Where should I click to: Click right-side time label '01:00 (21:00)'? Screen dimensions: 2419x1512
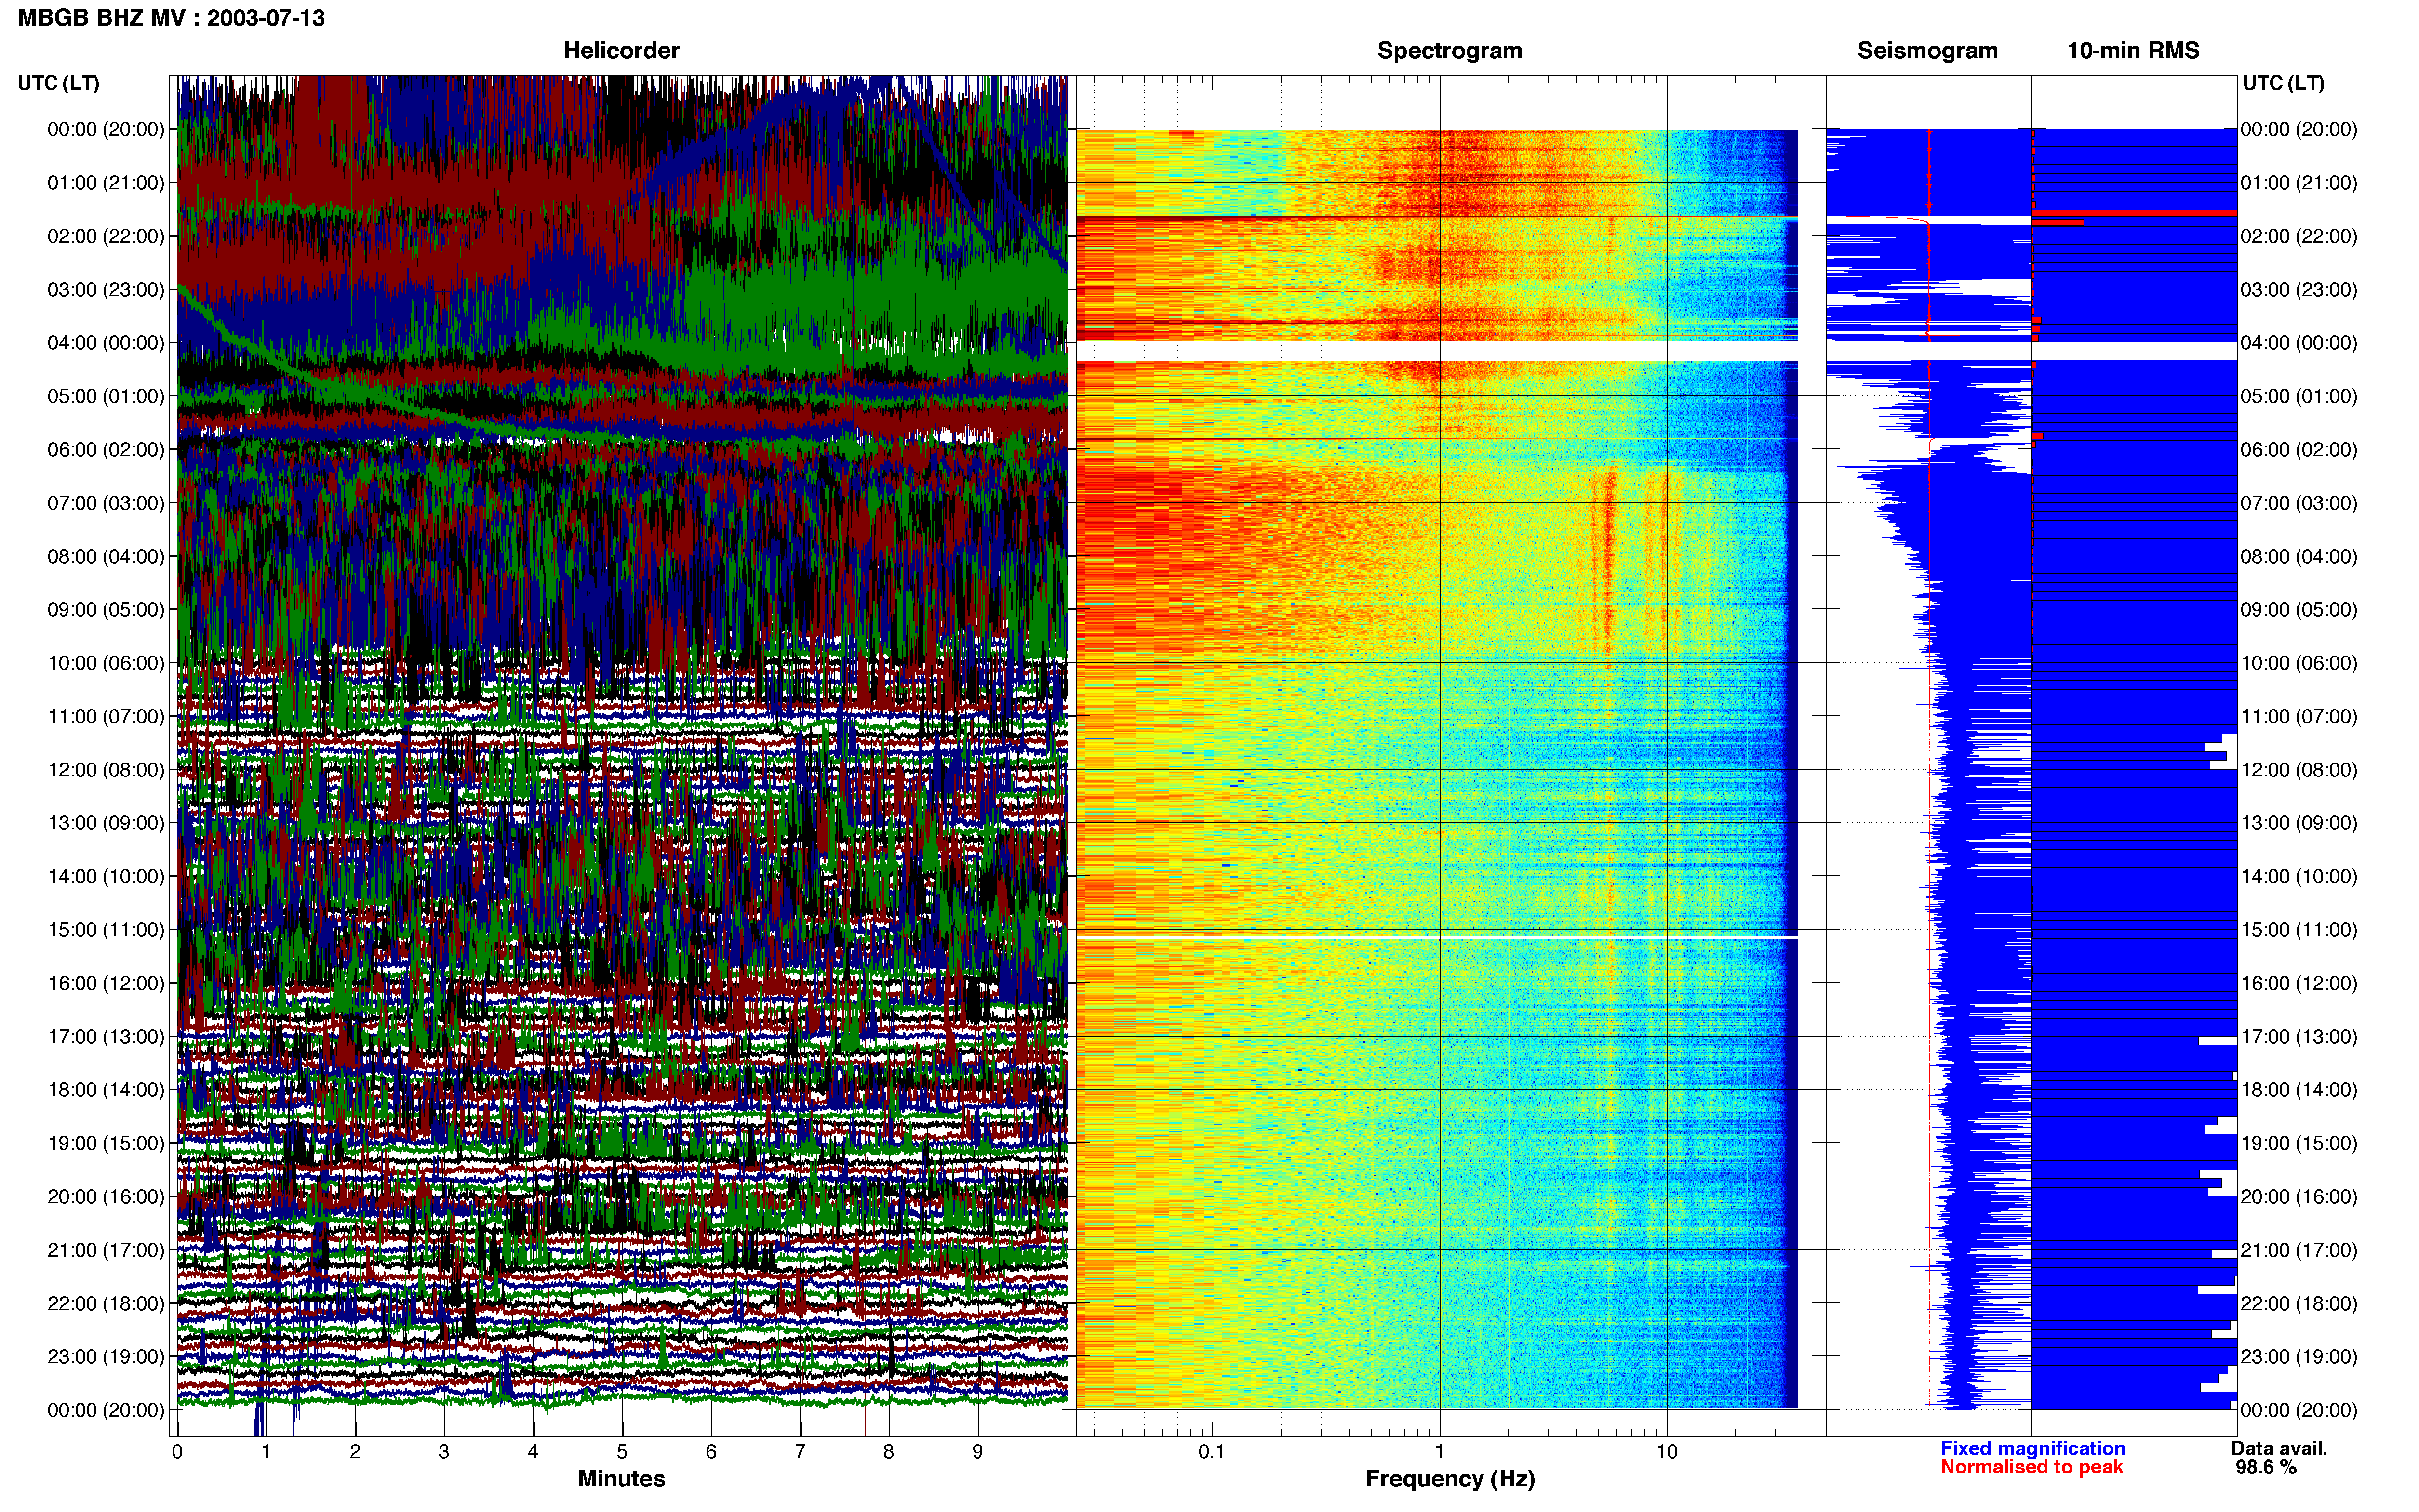2299,183
